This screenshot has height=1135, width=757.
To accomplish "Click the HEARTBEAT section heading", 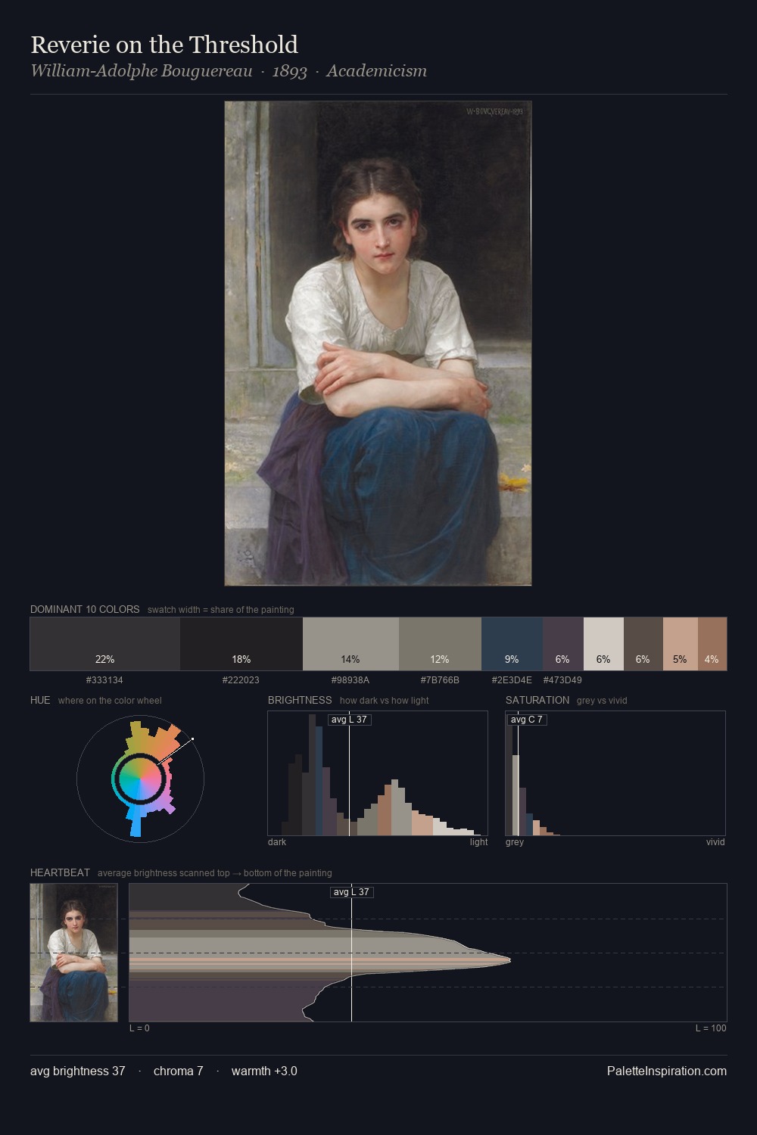I will (x=60, y=872).
